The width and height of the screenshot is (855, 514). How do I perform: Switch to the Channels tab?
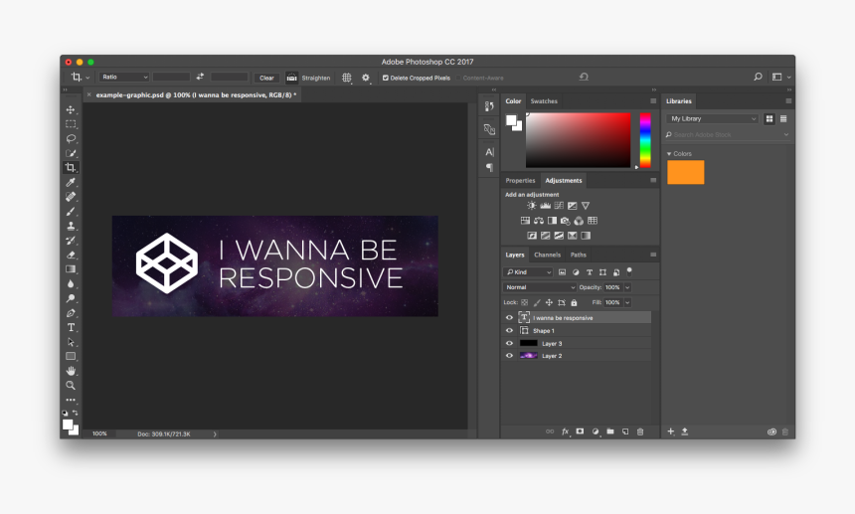547,255
